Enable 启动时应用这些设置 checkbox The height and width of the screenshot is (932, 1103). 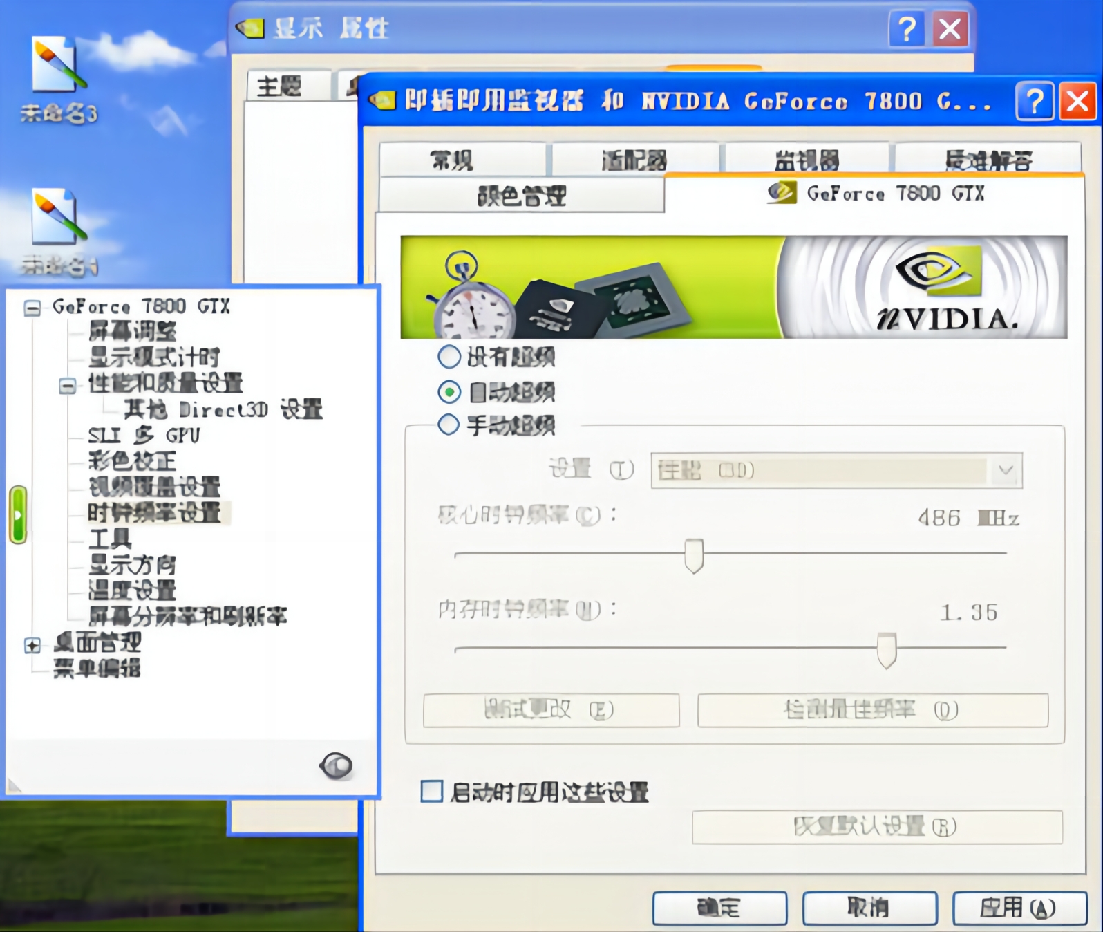click(x=432, y=791)
